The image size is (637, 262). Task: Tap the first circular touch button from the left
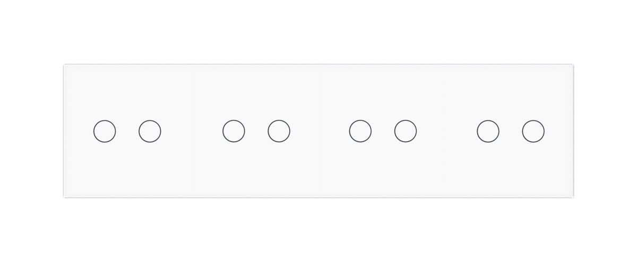click(105, 132)
